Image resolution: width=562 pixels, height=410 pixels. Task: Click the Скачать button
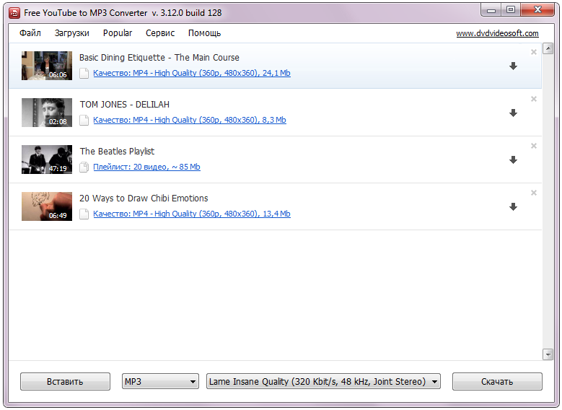[x=497, y=381]
